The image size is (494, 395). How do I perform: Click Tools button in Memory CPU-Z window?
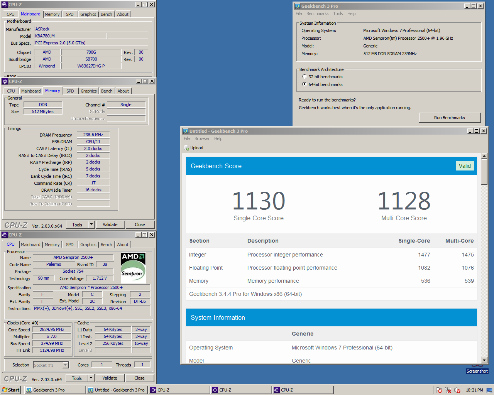pos(77,225)
